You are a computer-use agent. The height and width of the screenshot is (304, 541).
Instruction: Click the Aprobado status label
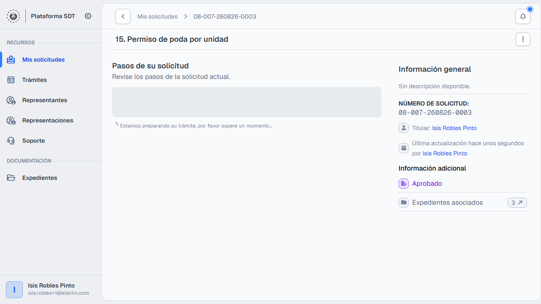tap(427, 184)
